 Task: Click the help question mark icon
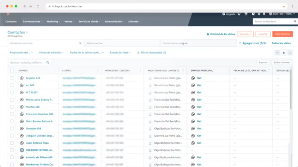(253, 14)
